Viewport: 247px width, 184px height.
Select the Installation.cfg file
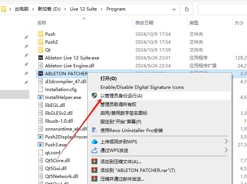61,89
